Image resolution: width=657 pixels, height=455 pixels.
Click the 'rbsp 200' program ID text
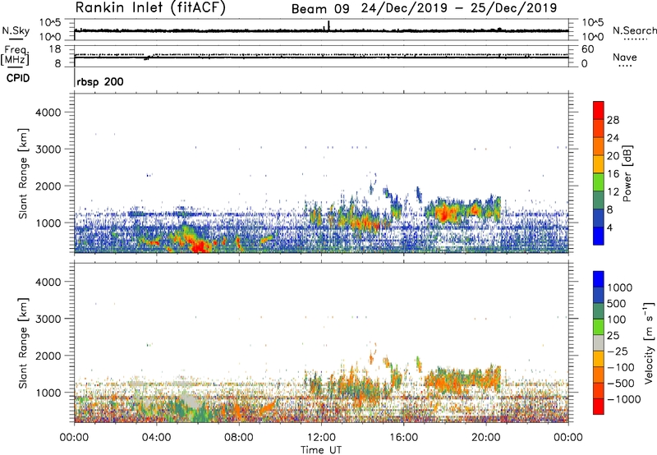[100, 81]
